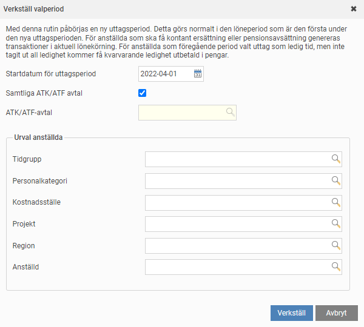The height and width of the screenshot is (327, 364).
Task: Click the search icon in ATK/ATF-avtal field
Action: [x=230, y=112]
